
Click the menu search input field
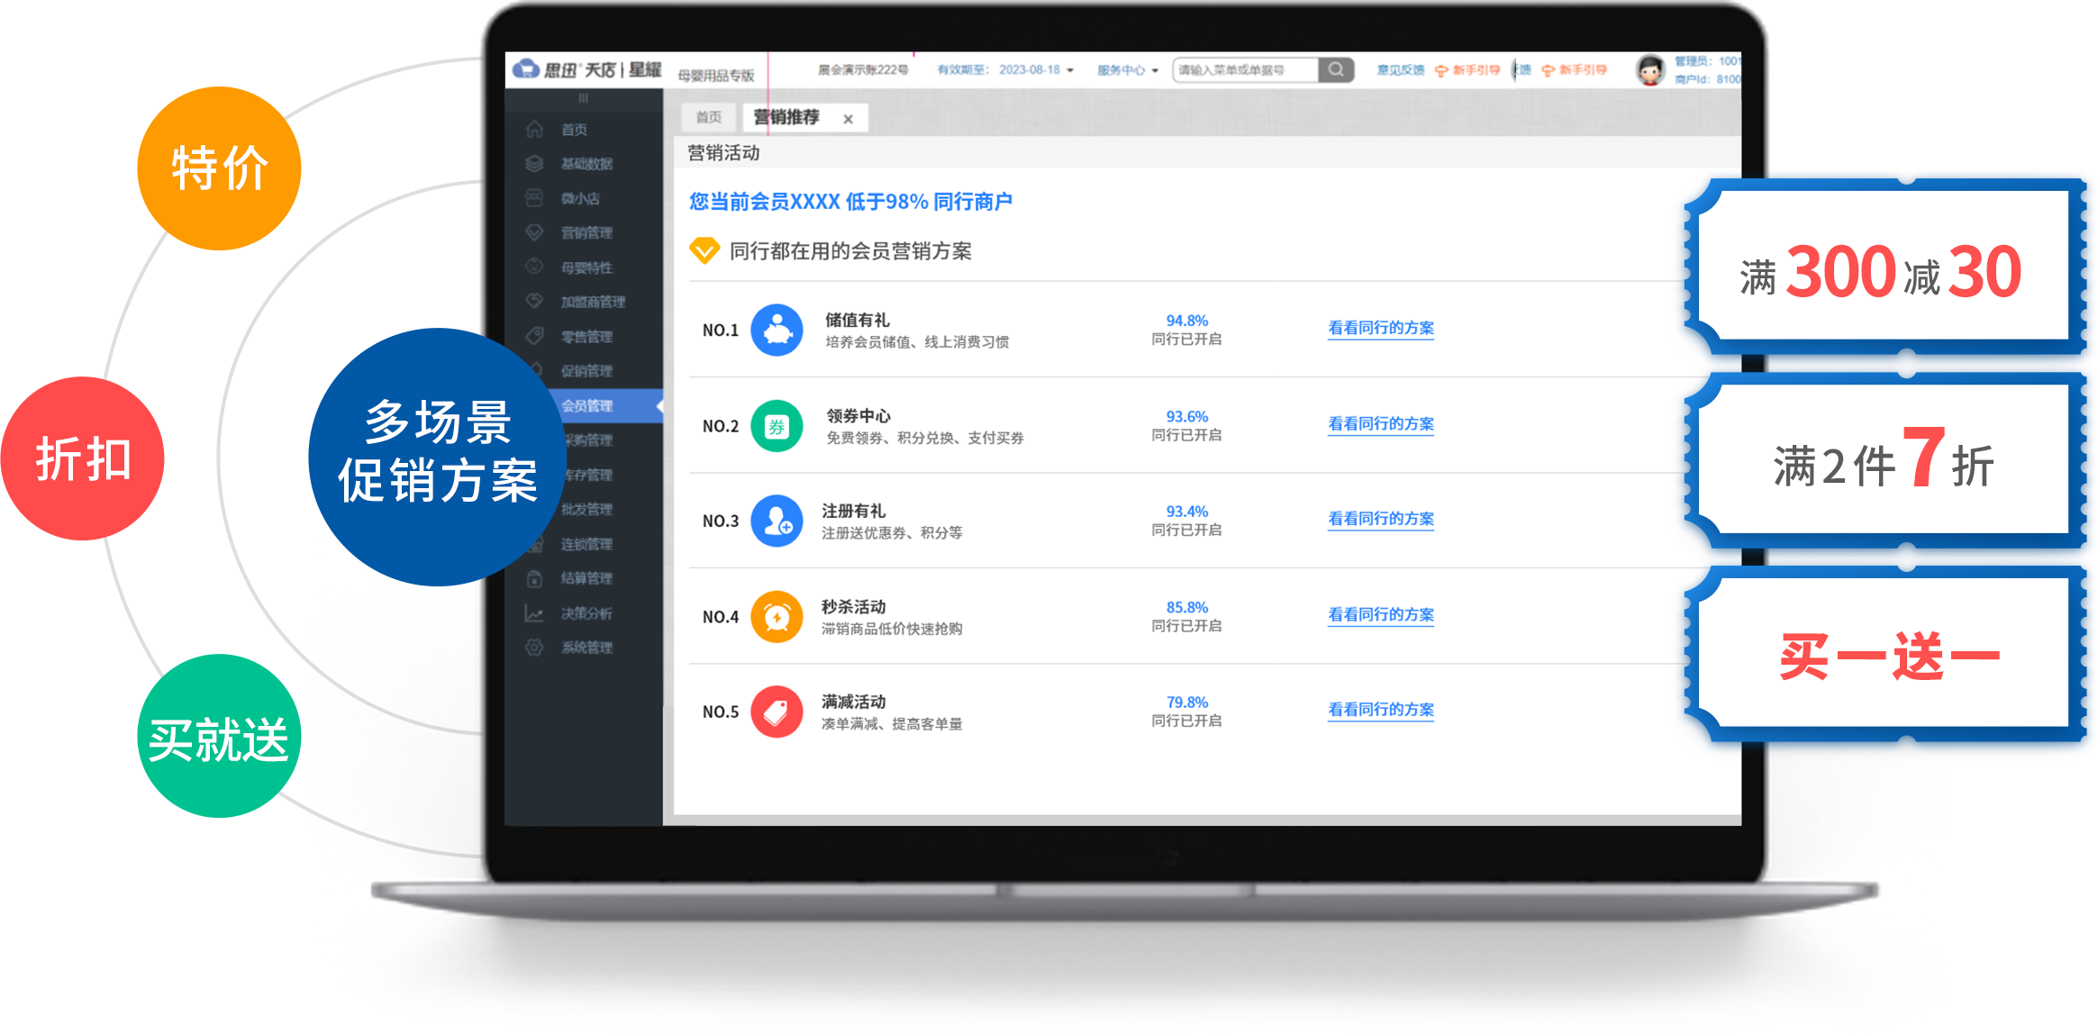(x=1248, y=69)
